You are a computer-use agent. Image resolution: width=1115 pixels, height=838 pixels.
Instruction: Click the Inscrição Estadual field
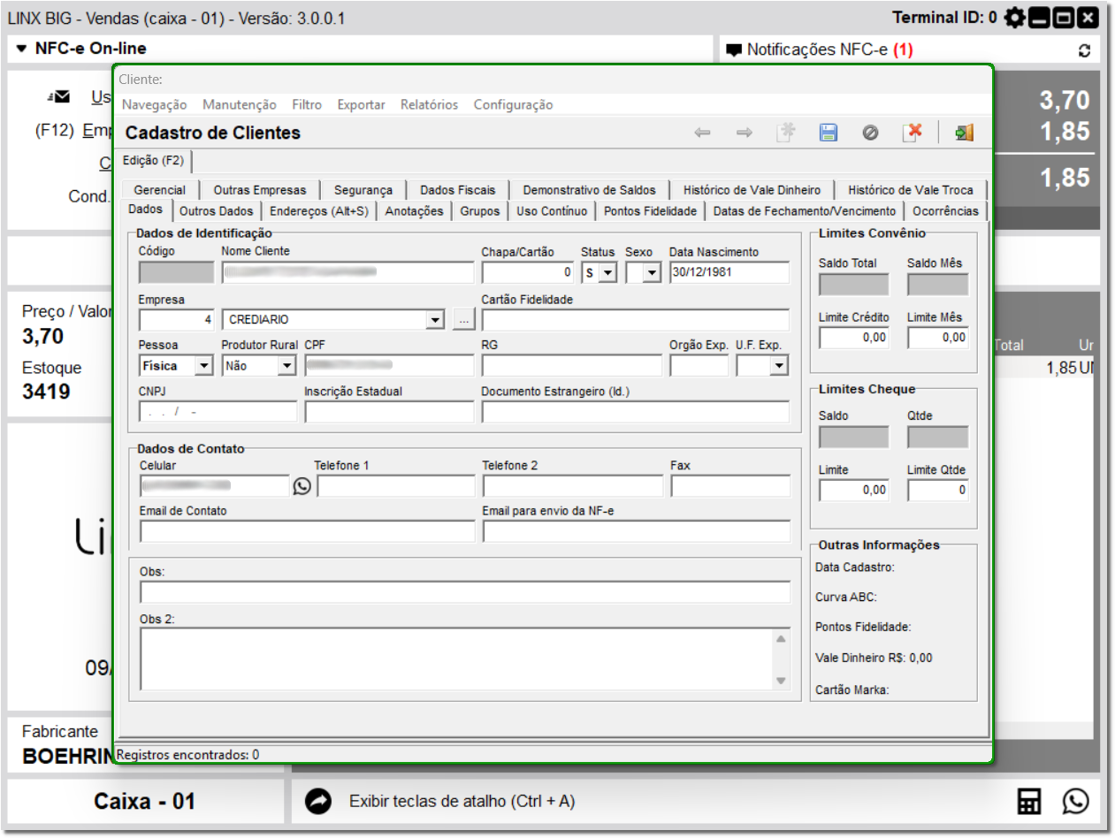click(389, 412)
